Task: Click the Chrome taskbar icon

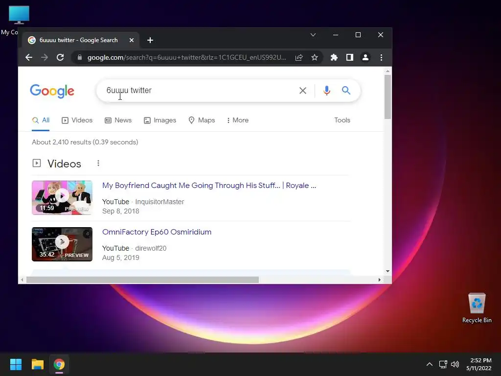Action: click(x=59, y=364)
